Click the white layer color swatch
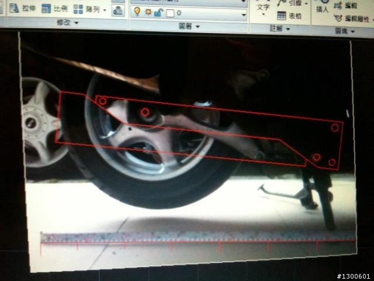Viewport: 374px width, 281px height. [170, 13]
